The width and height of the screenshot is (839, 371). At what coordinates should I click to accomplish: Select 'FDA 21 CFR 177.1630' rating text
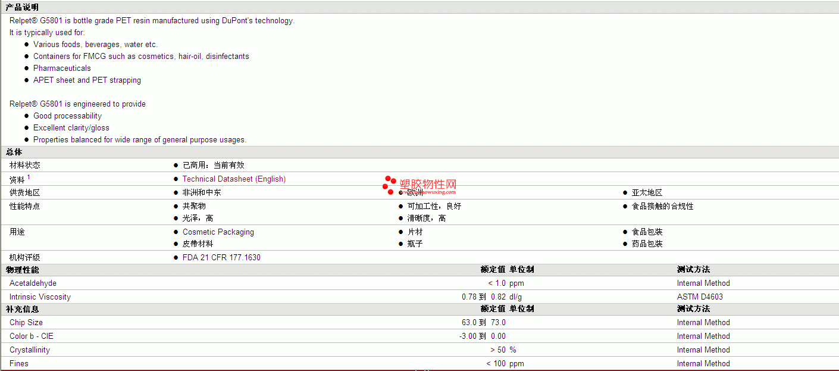(x=221, y=258)
